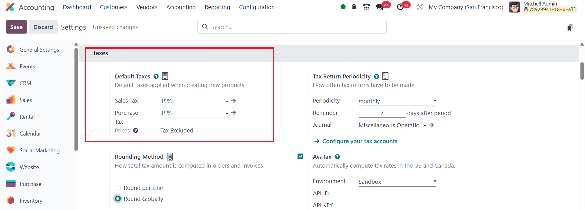Open the Environment Sandbox dropdown
This screenshot has width=585, height=210.
(397, 182)
